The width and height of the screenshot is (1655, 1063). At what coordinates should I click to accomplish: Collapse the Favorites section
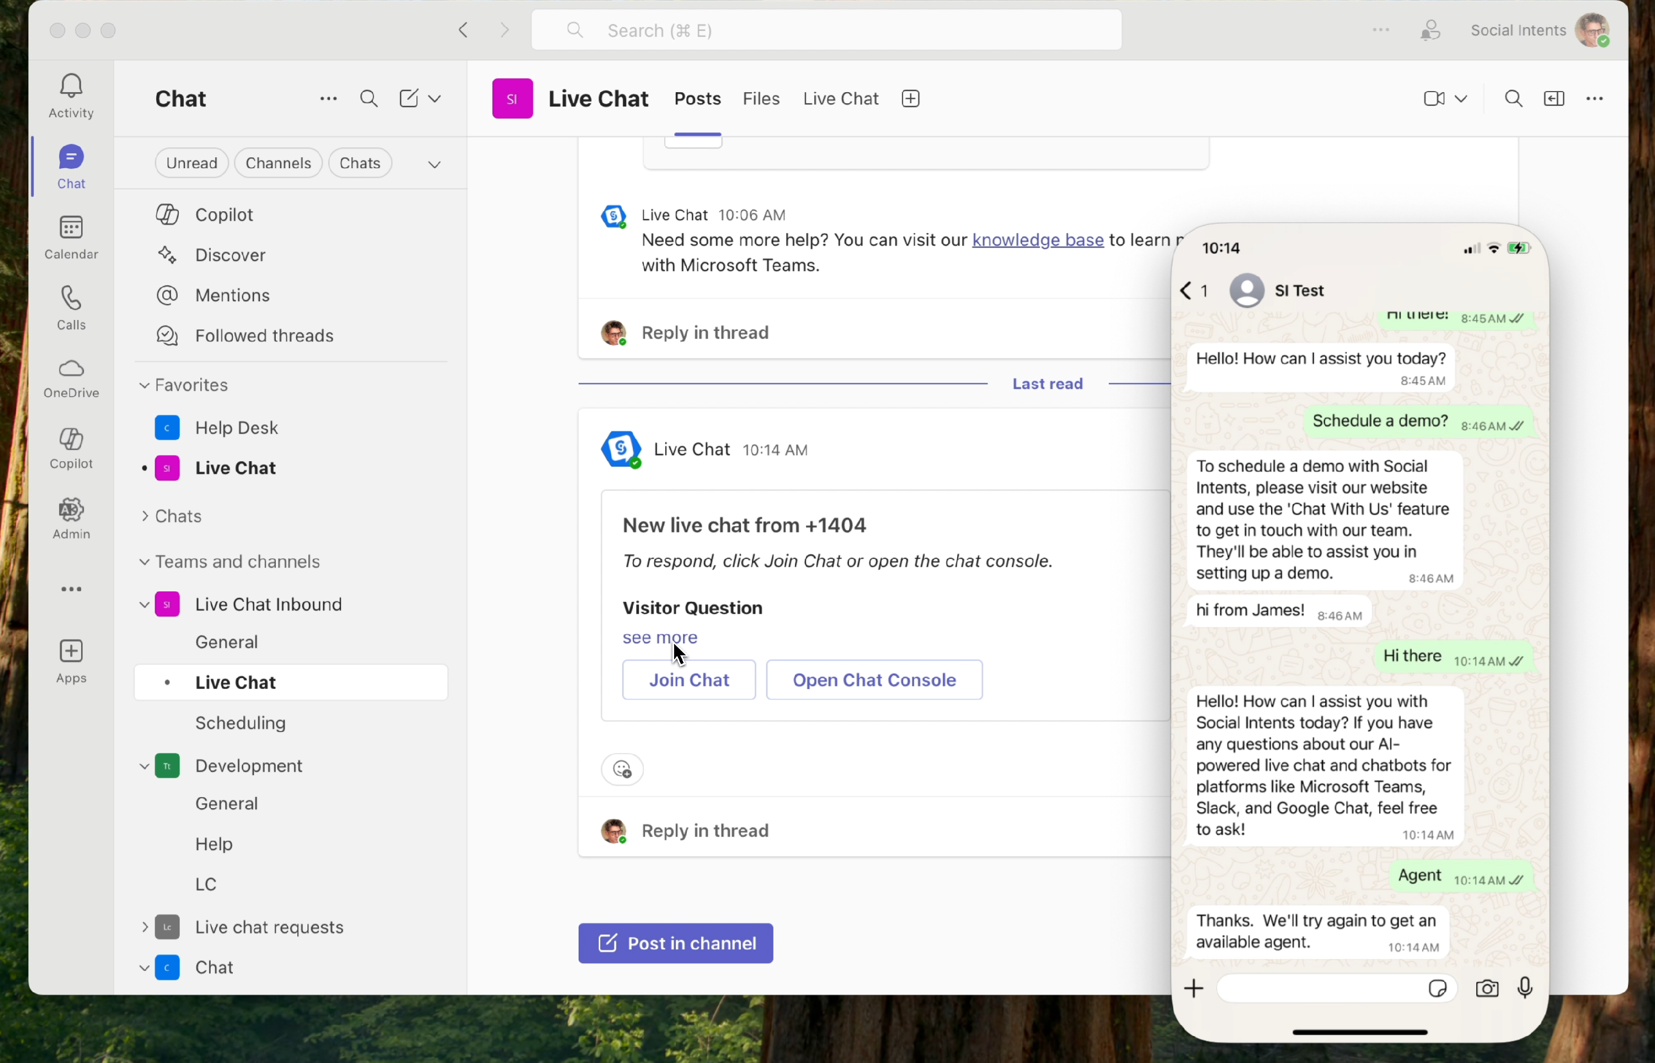(x=144, y=385)
